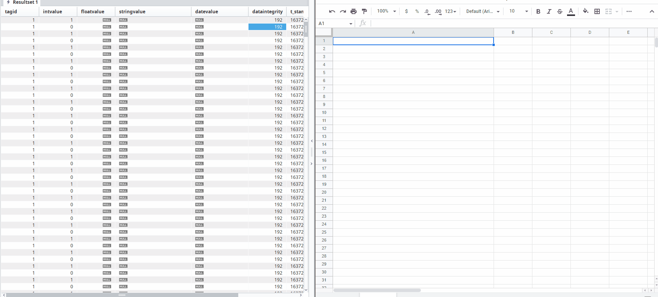Click the spreadsheet horizontal scrollbar
This screenshot has width=658, height=297.
click(377, 290)
